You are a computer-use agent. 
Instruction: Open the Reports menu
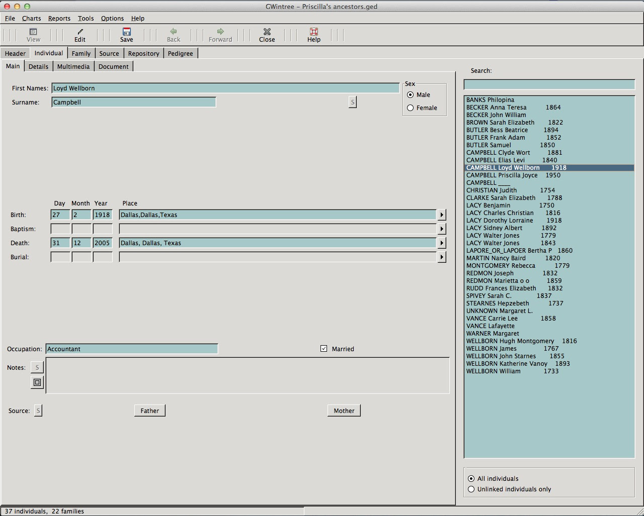[x=59, y=18]
